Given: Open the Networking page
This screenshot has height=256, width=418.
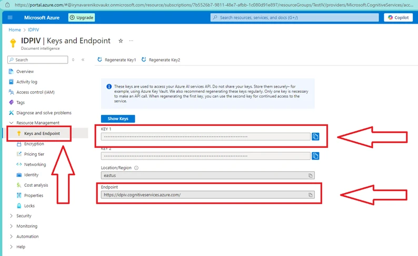Looking at the screenshot, I should [35, 164].
